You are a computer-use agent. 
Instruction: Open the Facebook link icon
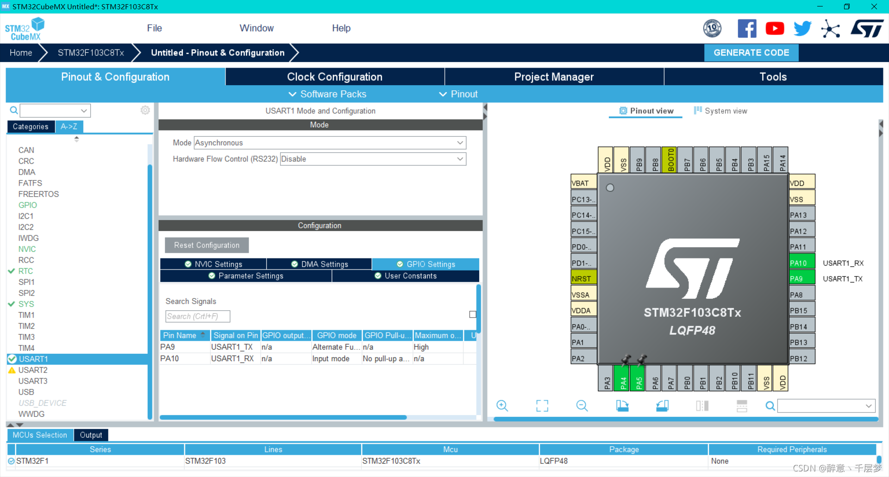tap(747, 29)
